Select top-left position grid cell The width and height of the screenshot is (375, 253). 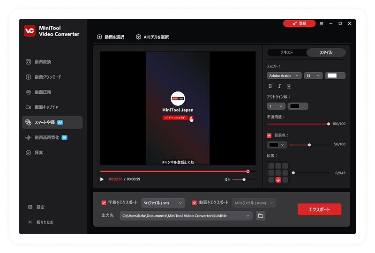(x=271, y=166)
